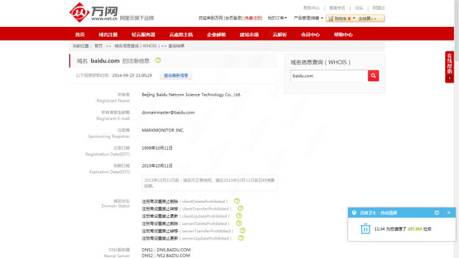The height and width of the screenshot is (258, 459).
Task: Click help icon for clientTransferProhibited
Action: [x=240, y=208]
